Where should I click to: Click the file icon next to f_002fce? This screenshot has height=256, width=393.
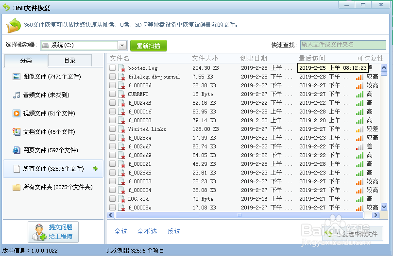point(121,138)
